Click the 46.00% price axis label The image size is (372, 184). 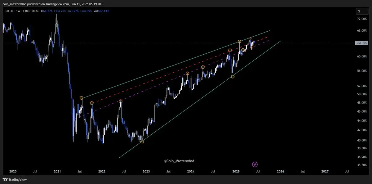tap(362, 111)
